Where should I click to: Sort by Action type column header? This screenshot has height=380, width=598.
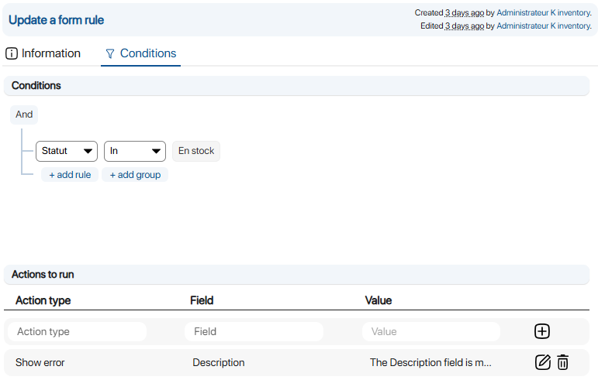(x=43, y=300)
